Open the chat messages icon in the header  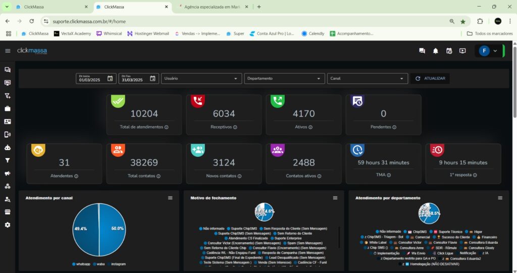pyautogui.click(x=422, y=51)
